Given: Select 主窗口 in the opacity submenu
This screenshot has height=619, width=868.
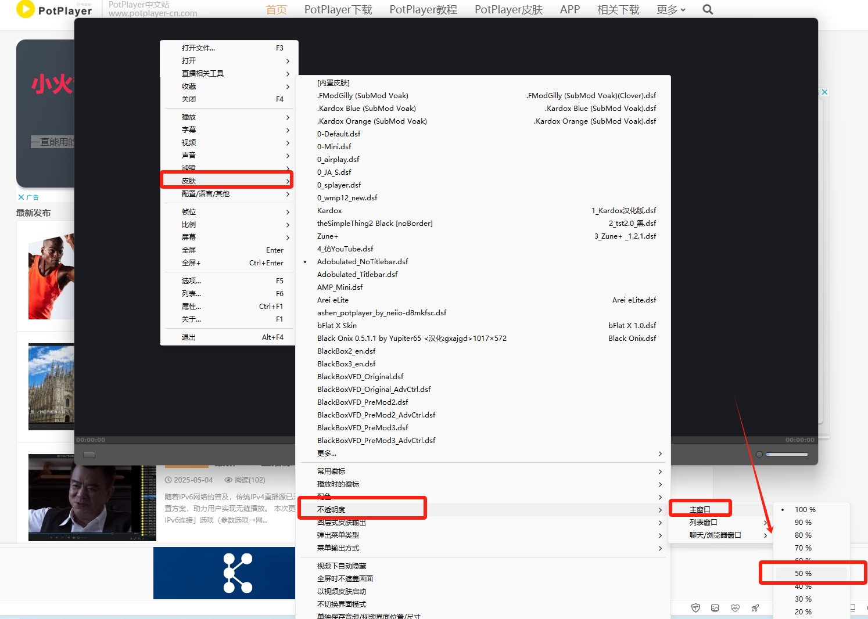Looking at the screenshot, I should (720, 510).
